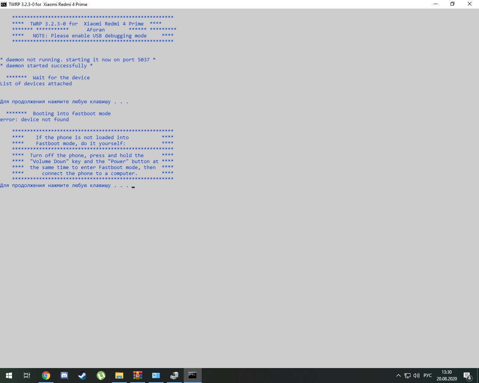479x383 pixels.
Task: Click the TWRP 3.2.3-0 window title text
Action: (48, 4)
